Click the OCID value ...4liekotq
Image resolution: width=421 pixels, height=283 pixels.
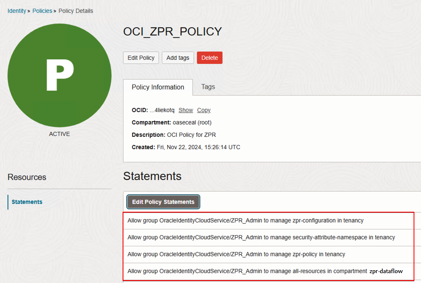tap(162, 110)
